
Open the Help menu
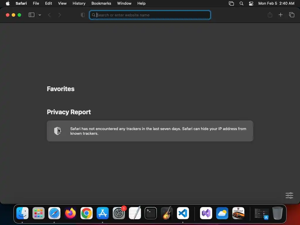tap(142, 3)
